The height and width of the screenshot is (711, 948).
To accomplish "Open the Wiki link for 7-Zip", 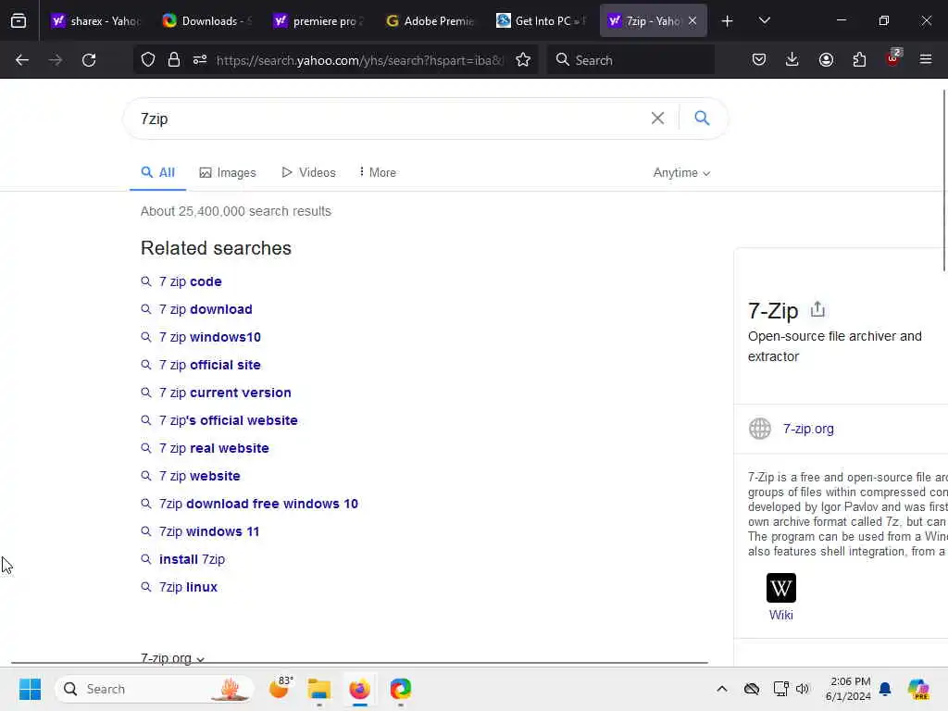I will (x=781, y=615).
